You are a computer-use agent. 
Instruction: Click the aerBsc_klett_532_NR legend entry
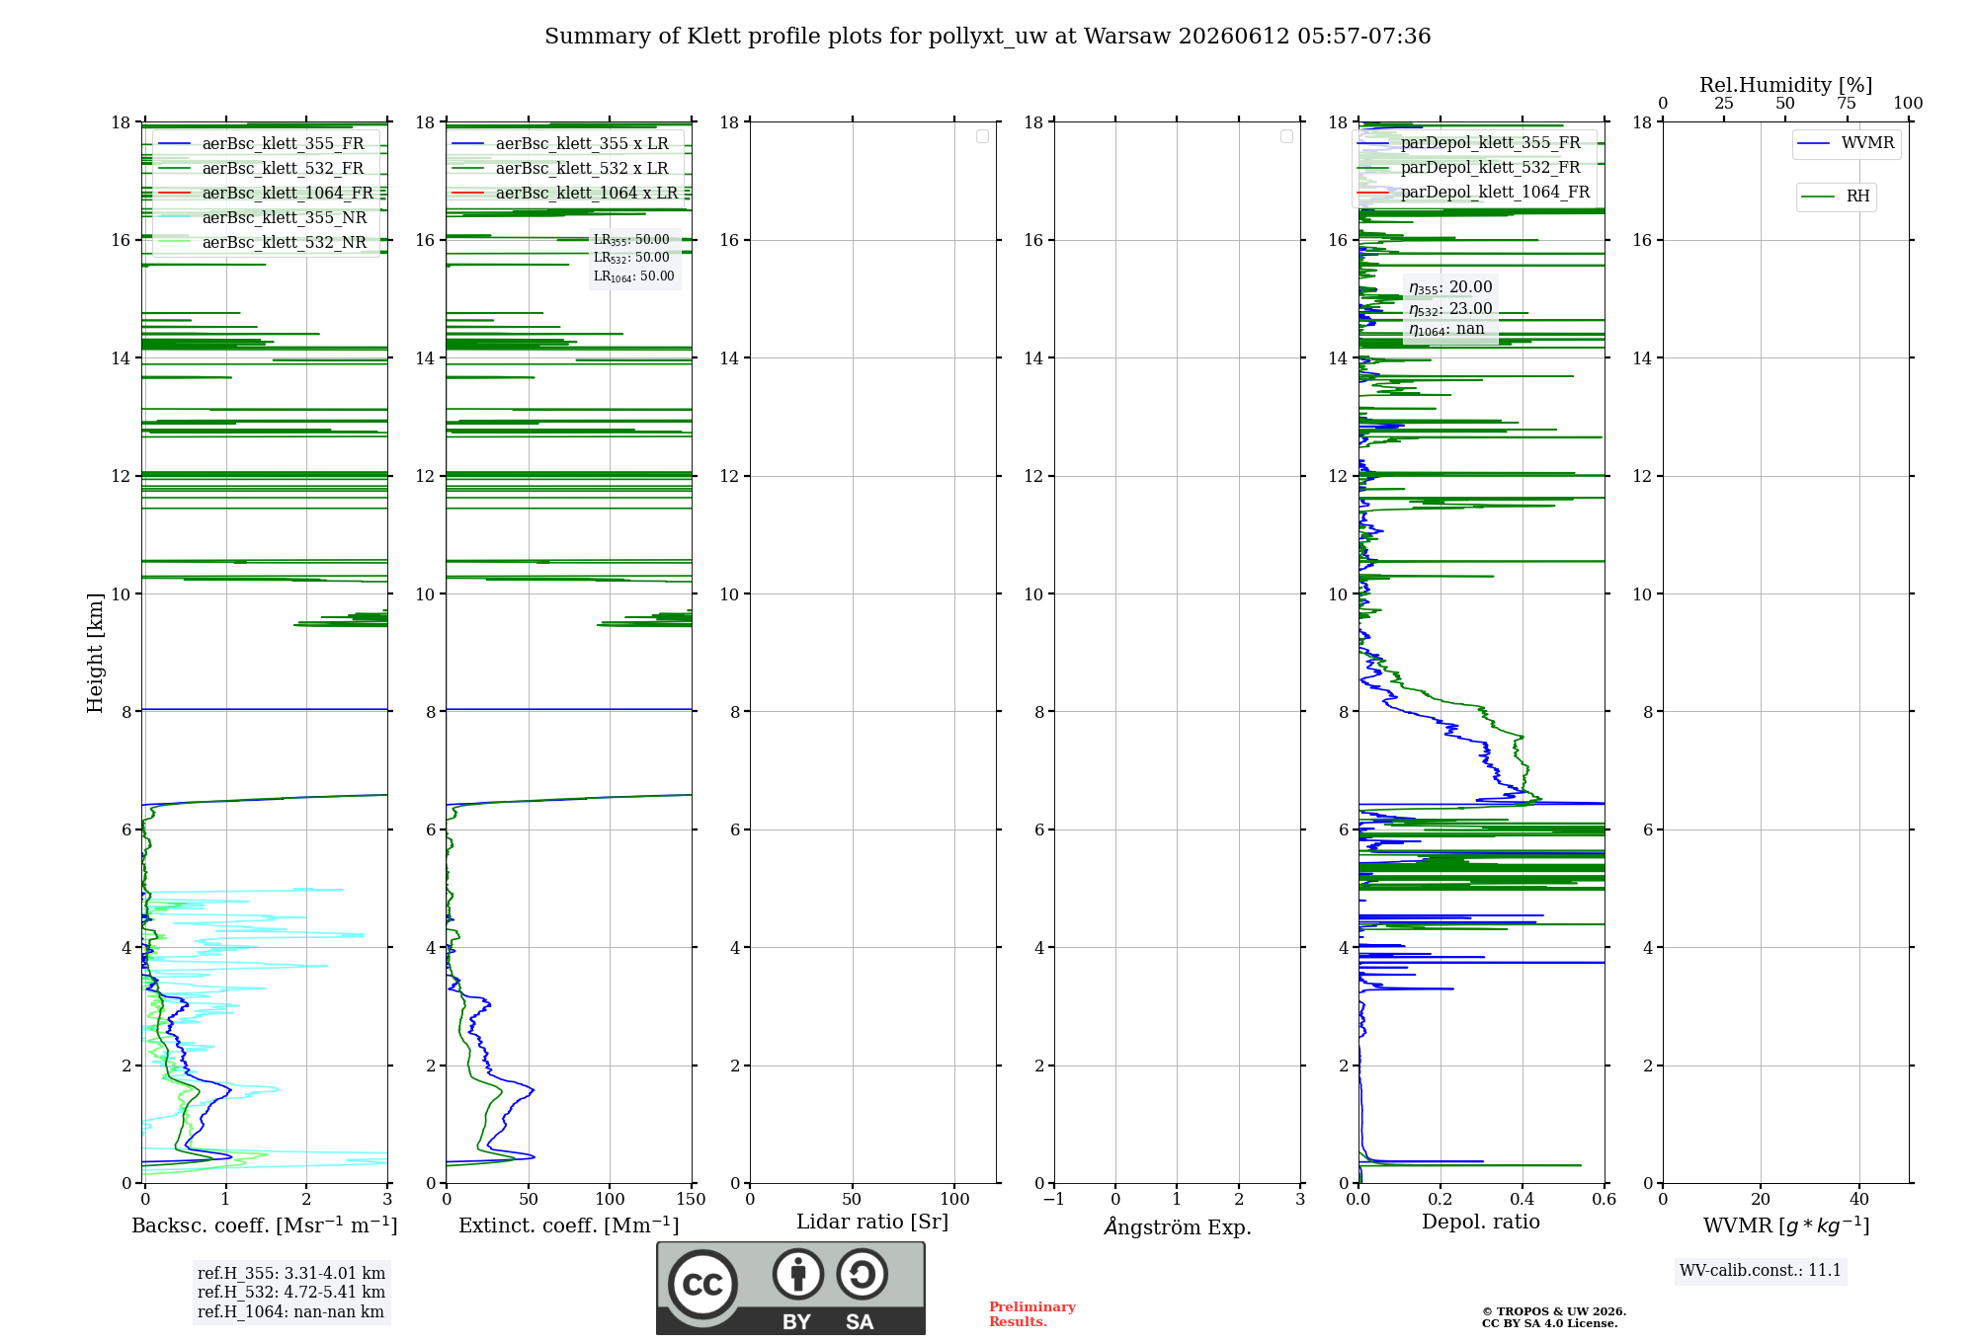262,243
